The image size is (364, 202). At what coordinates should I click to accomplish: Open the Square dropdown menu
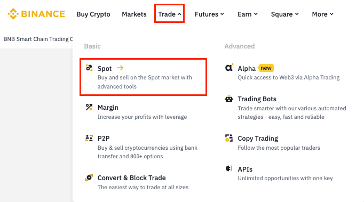coord(285,14)
